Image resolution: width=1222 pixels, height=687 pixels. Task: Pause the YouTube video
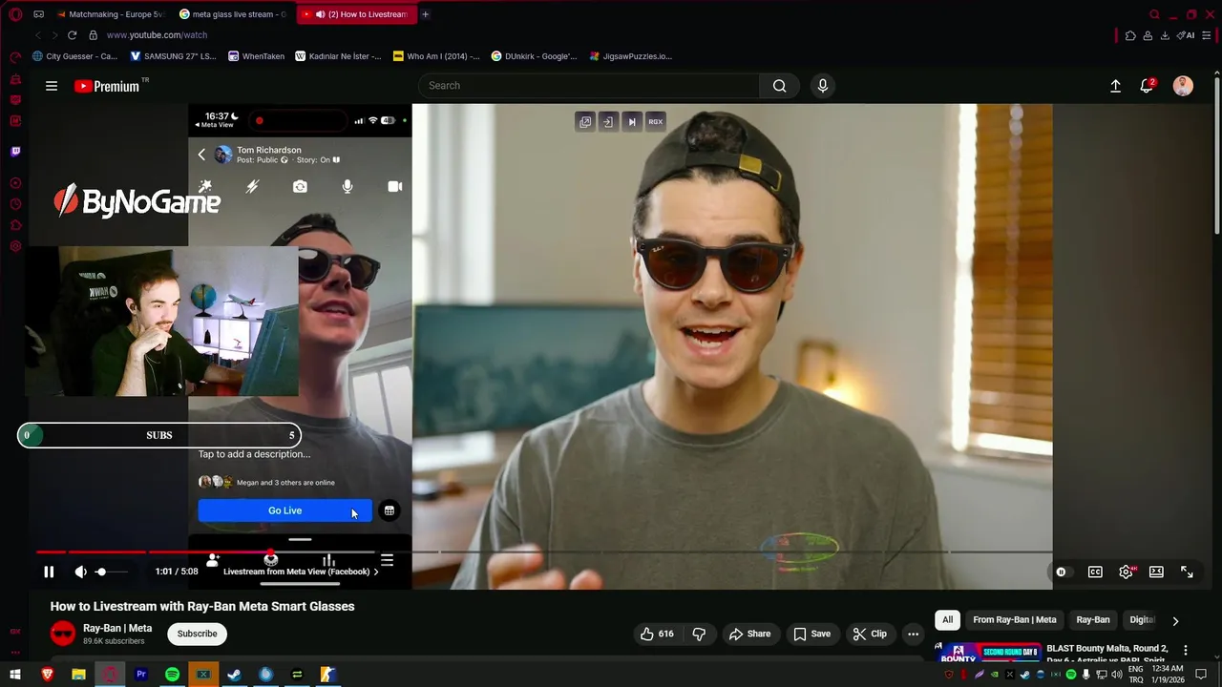pyautogui.click(x=49, y=572)
